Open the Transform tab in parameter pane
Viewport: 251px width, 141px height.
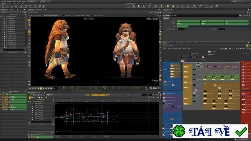166,18
